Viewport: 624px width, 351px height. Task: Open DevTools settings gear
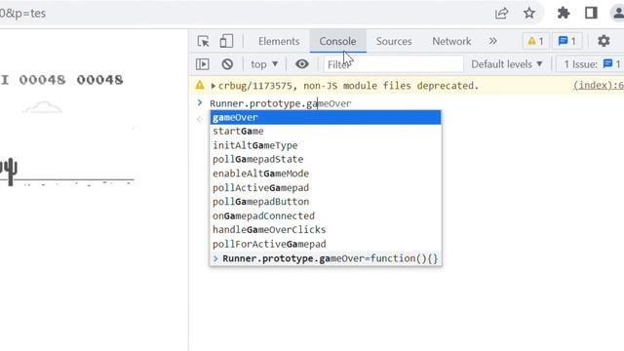click(604, 41)
